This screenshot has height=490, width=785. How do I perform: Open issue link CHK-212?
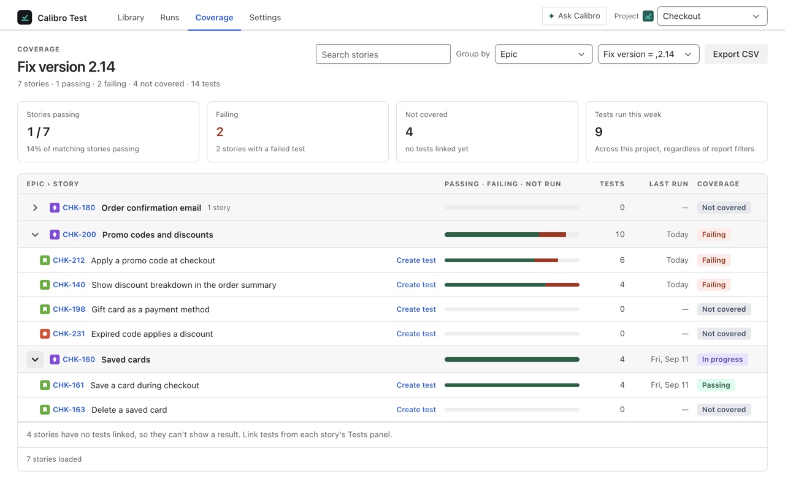click(69, 260)
